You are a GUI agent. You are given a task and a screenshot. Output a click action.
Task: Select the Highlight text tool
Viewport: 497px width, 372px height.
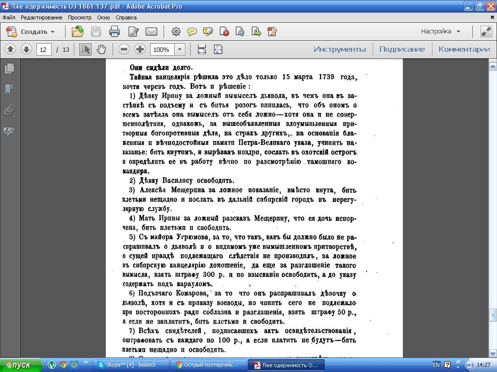[x=208, y=31]
